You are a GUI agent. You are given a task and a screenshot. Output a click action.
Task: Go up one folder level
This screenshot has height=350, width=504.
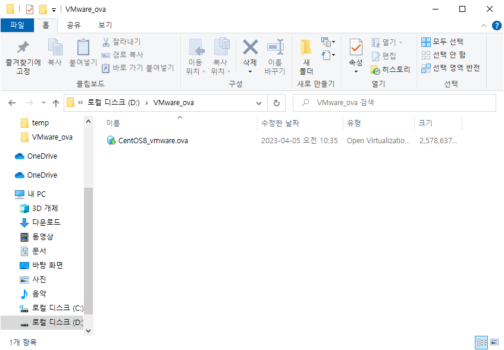pos(56,103)
